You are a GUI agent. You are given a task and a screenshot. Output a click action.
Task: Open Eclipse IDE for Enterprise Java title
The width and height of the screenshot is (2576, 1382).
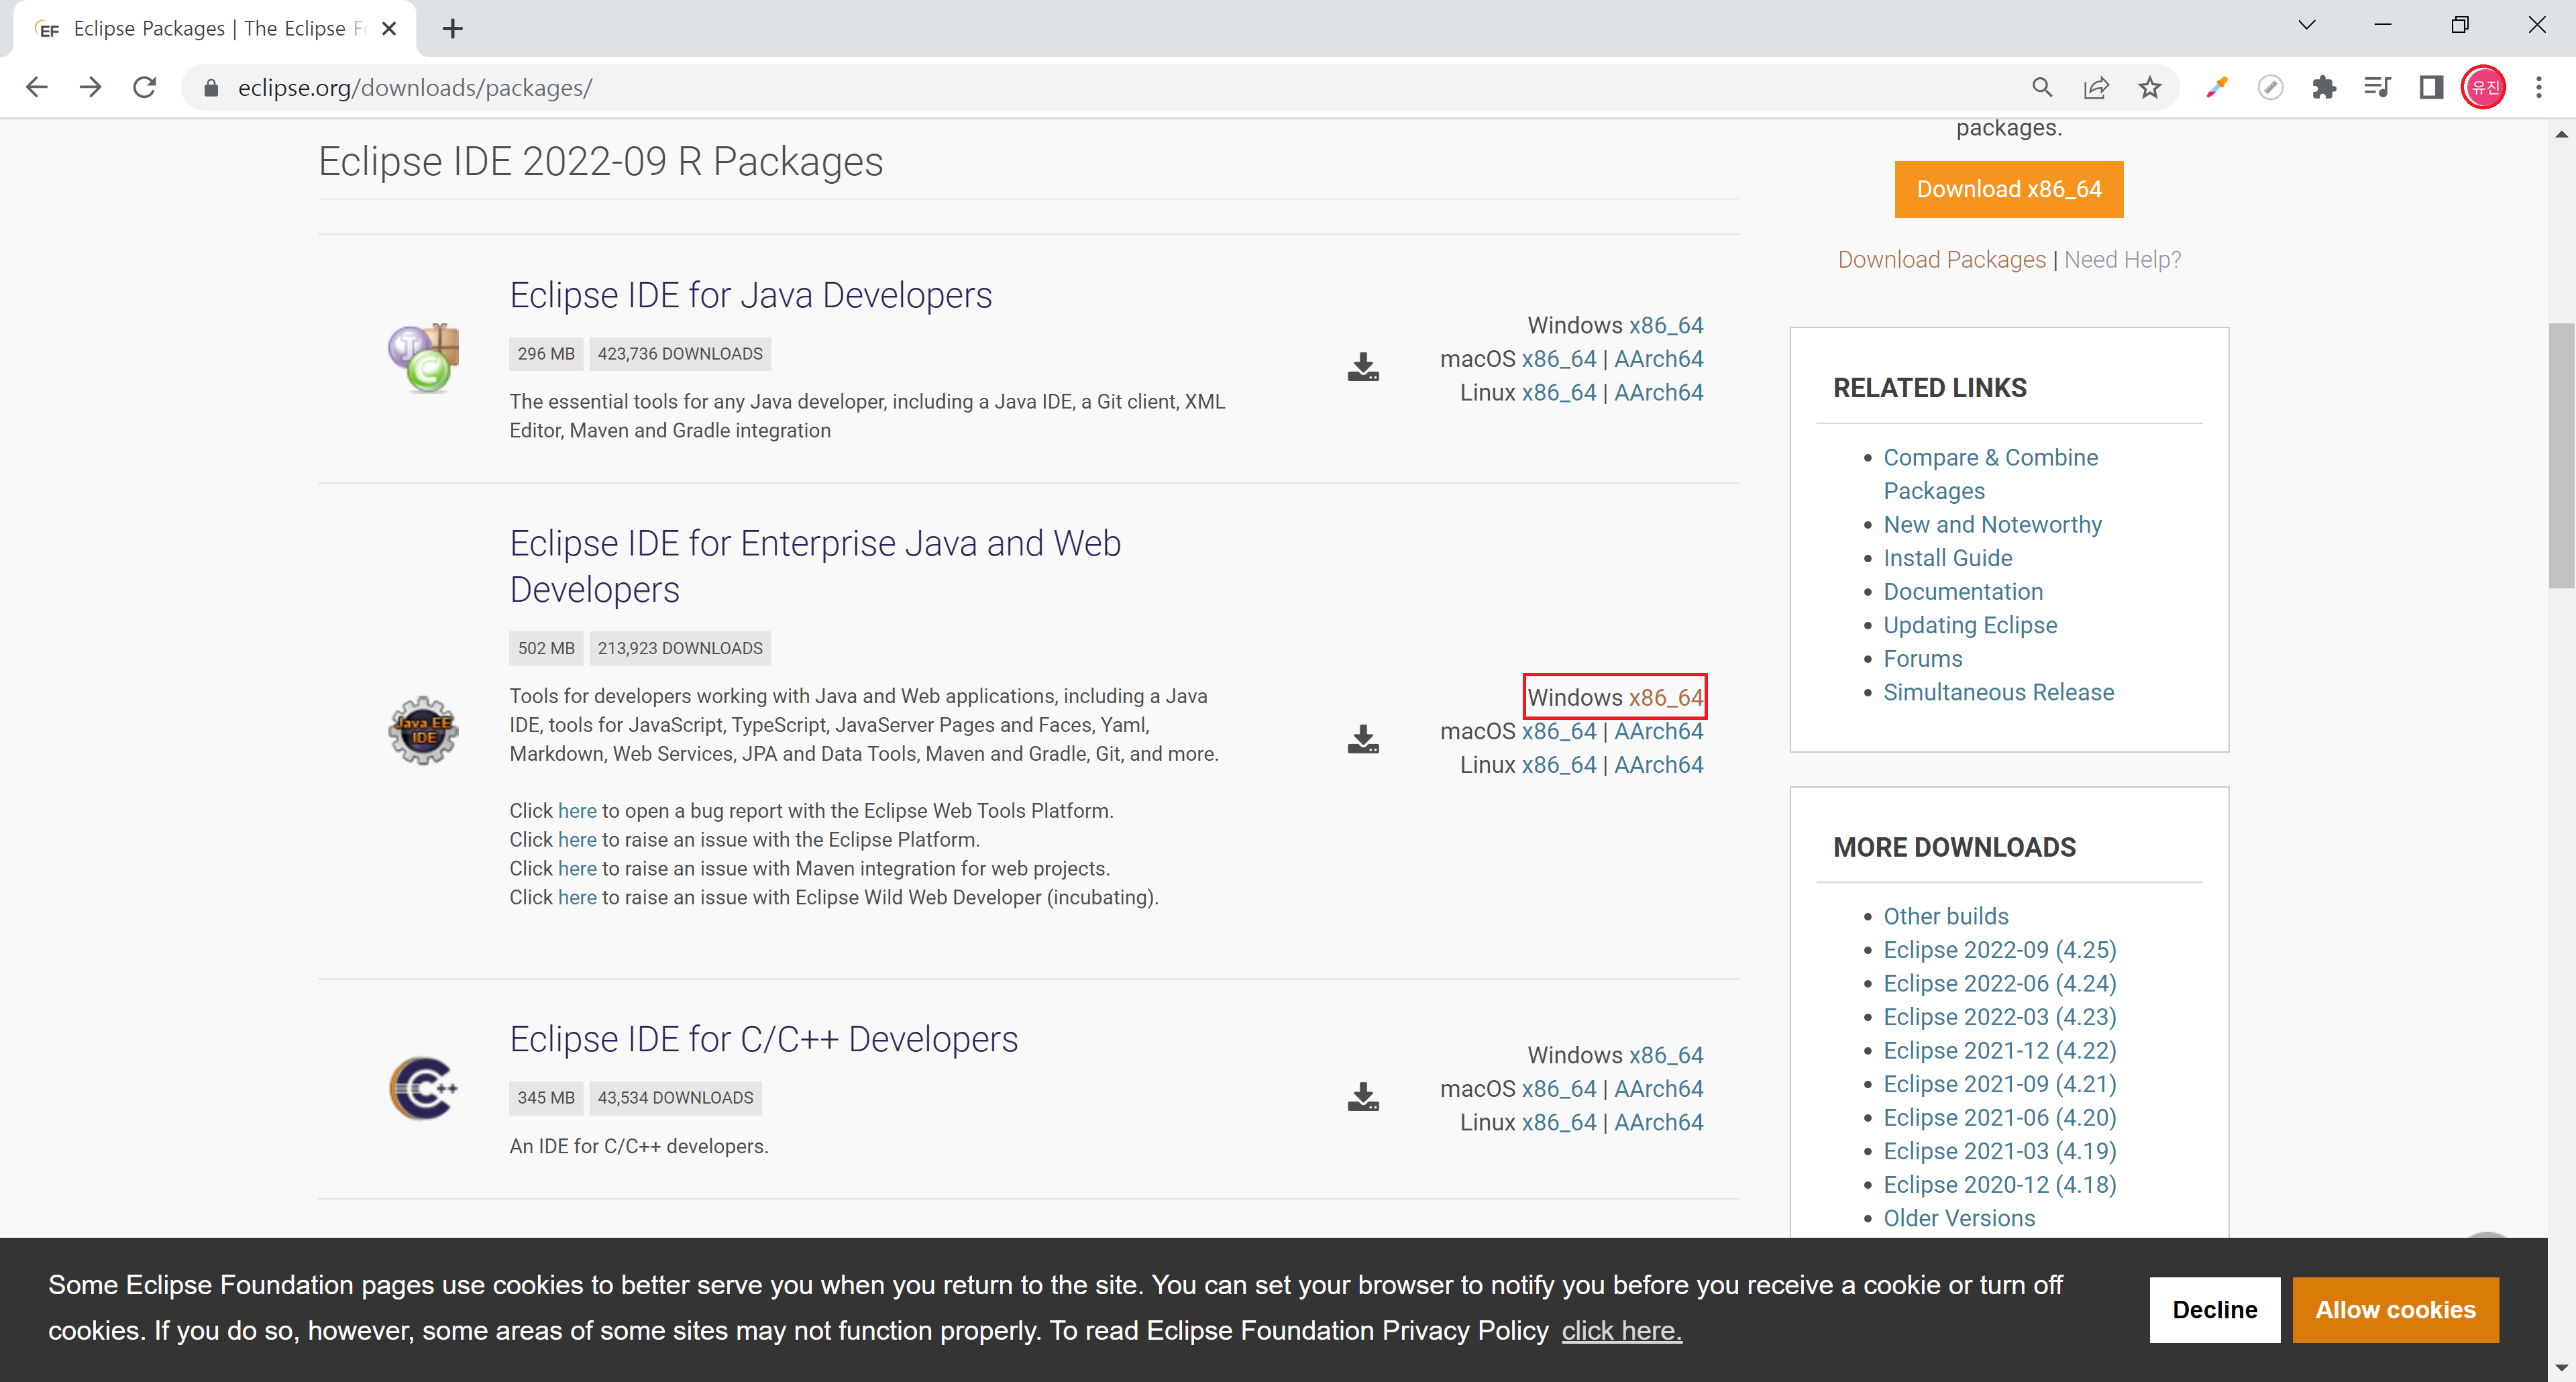815,566
